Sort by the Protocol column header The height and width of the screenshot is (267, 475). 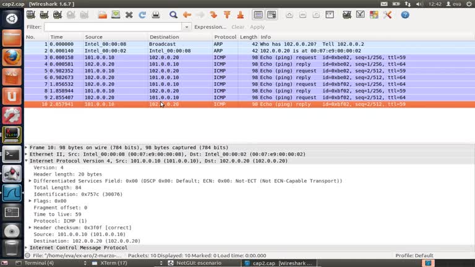[x=225, y=37]
